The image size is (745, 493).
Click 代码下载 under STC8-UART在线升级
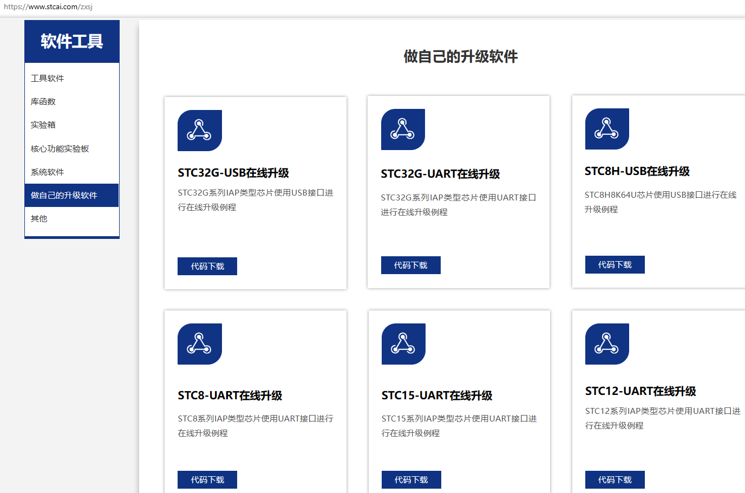click(x=207, y=479)
